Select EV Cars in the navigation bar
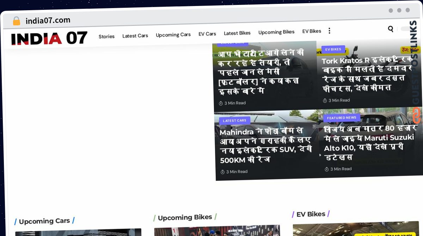The image size is (423, 236). 207,34
